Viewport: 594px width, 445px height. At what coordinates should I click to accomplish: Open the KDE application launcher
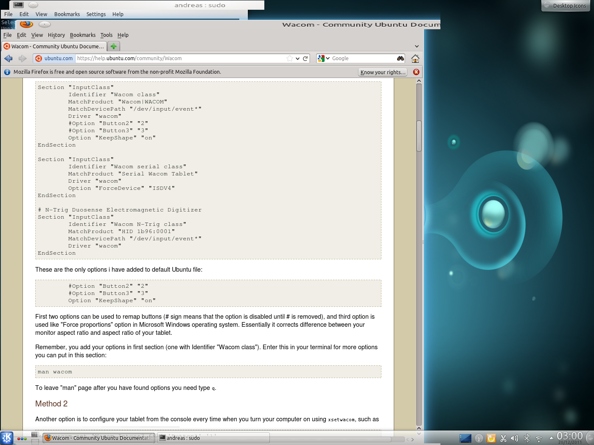[7, 438]
